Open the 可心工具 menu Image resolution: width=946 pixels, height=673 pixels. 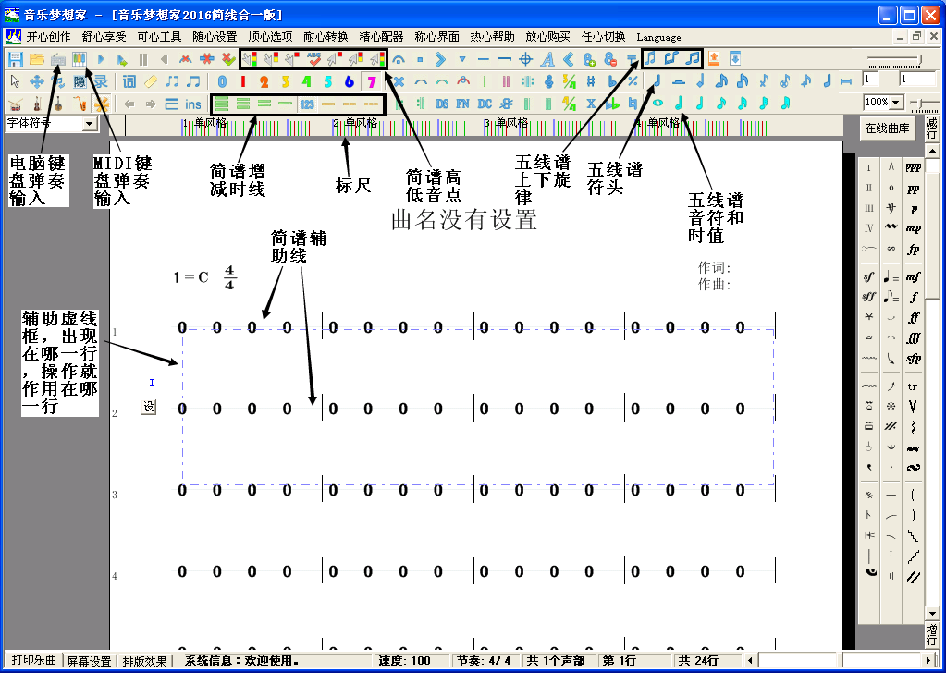pos(159,37)
